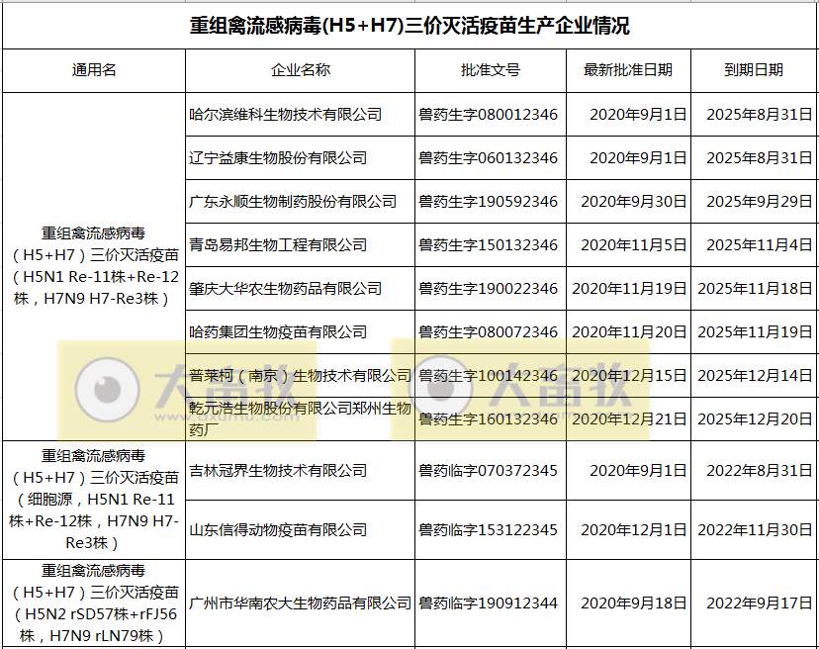Click the table title about H5+H7 vaccine manufacturers
The image size is (819, 649).
tap(409, 27)
